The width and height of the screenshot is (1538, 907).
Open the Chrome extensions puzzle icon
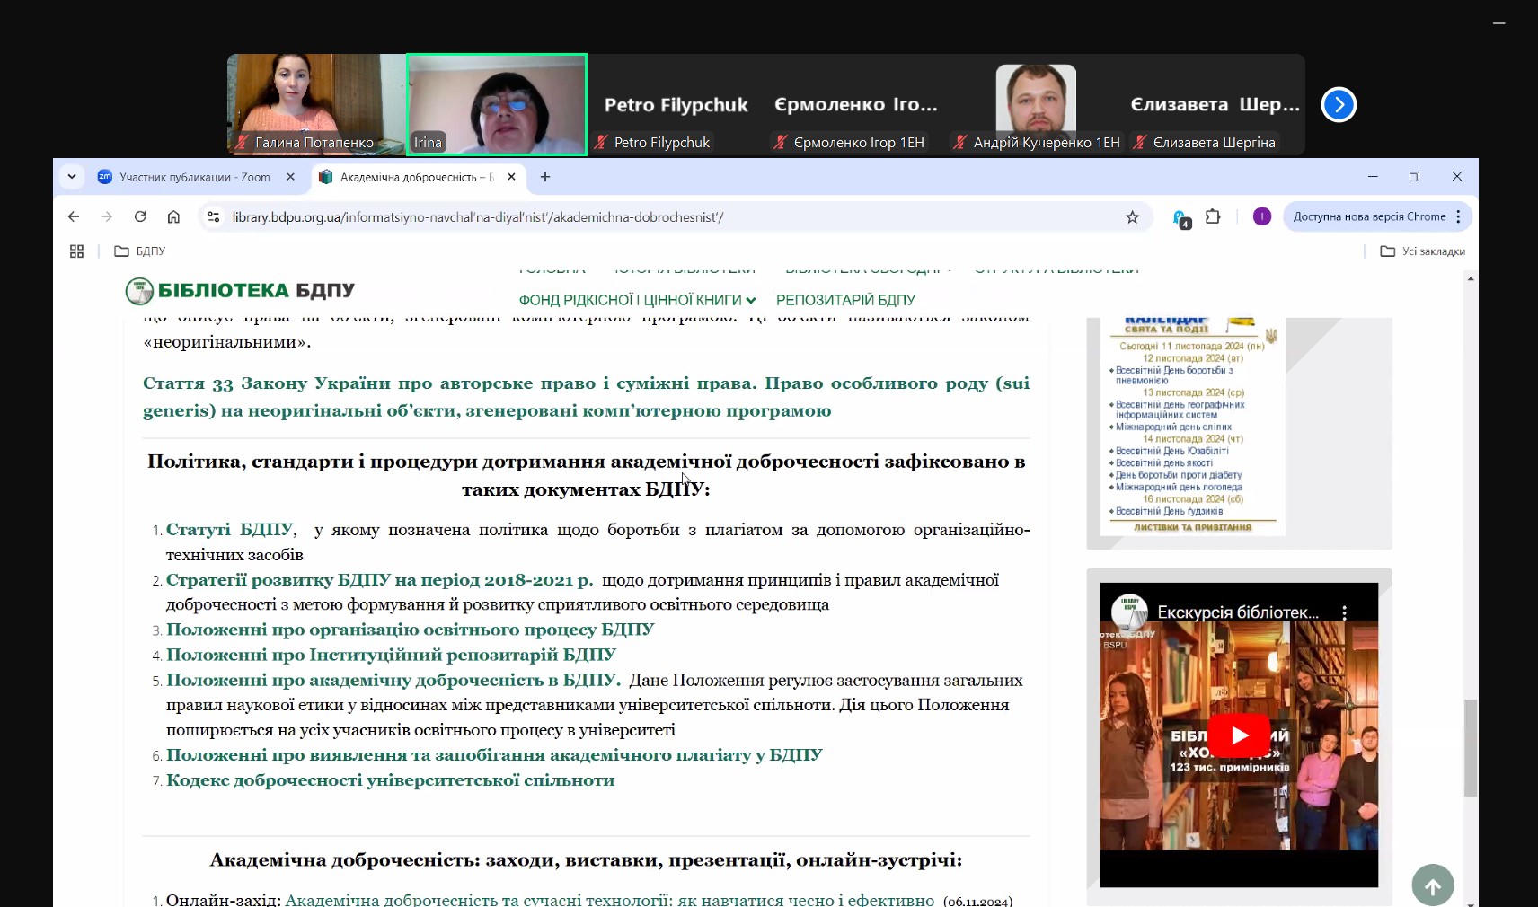pyautogui.click(x=1213, y=216)
